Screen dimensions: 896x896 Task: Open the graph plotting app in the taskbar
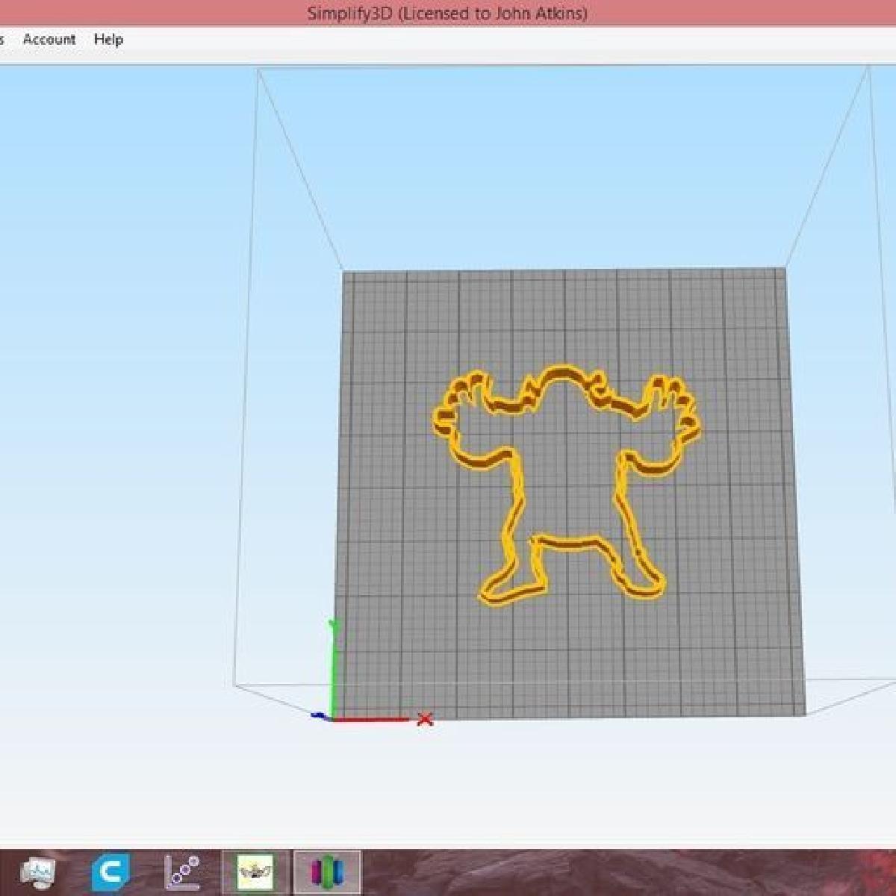183,871
